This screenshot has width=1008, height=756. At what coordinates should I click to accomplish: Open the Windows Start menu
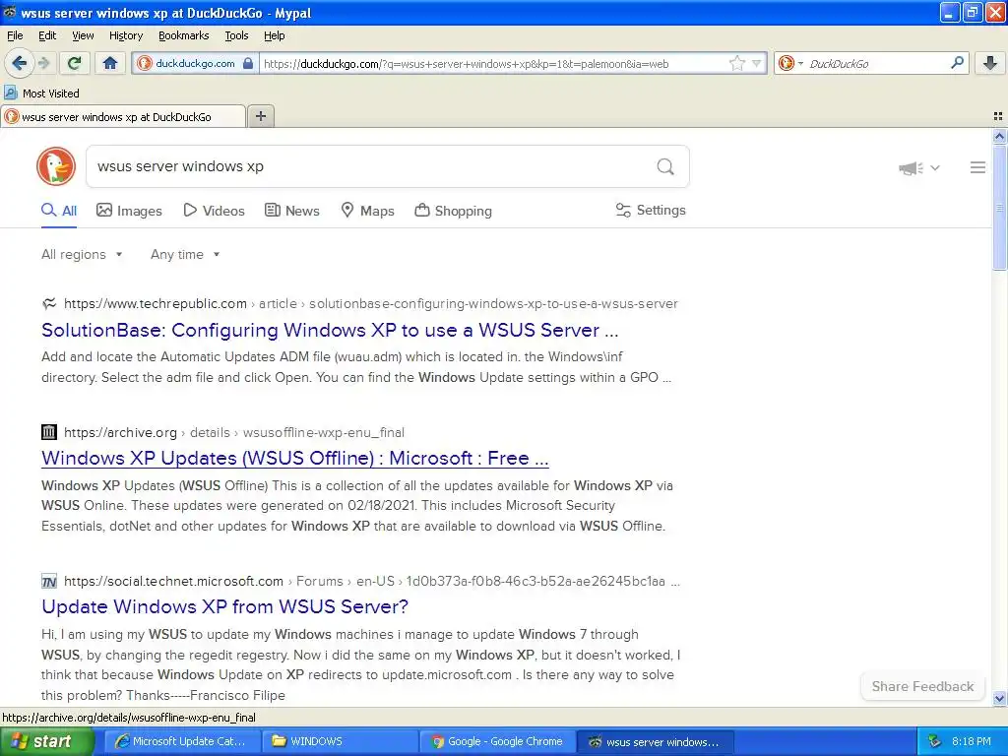pos(47,742)
